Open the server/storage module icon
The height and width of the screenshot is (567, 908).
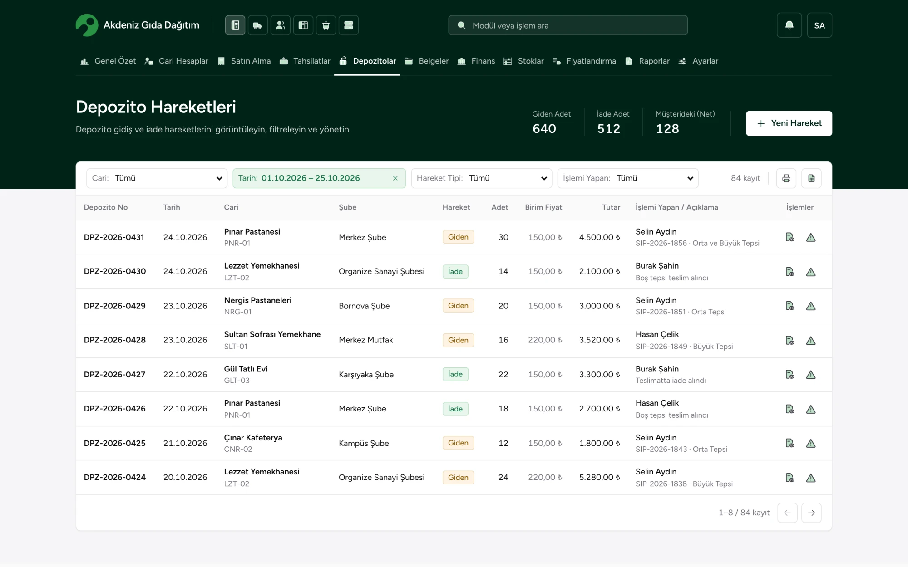point(349,25)
